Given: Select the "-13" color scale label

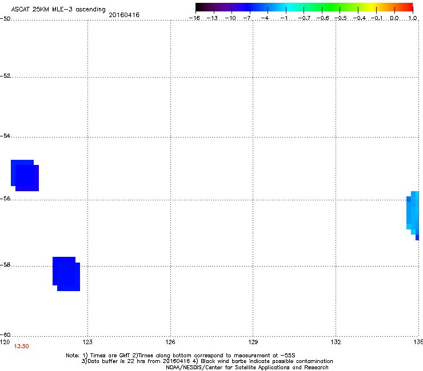Looking at the screenshot, I should coord(212,18).
